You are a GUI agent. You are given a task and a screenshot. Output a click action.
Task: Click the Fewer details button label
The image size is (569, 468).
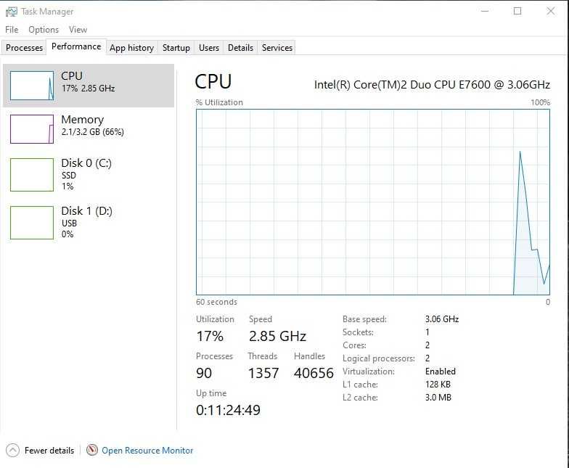pyautogui.click(x=49, y=451)
